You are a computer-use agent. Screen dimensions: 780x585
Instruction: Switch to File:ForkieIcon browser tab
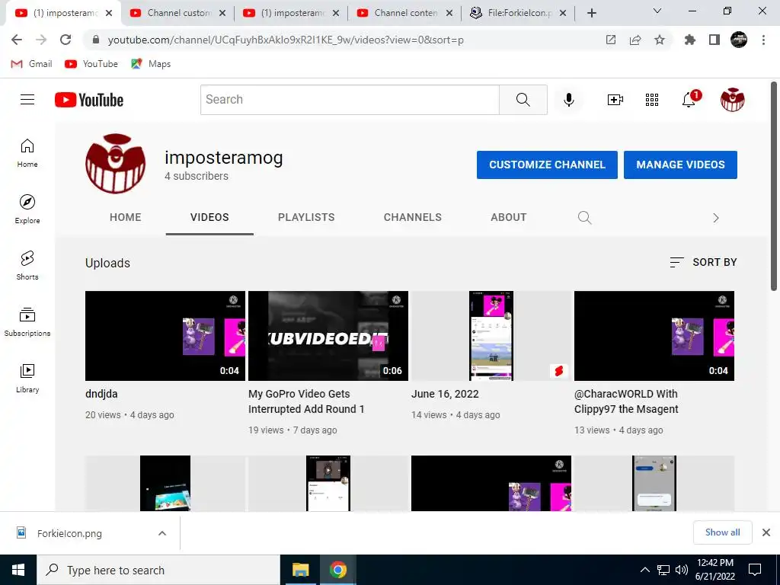click(518, 13)
